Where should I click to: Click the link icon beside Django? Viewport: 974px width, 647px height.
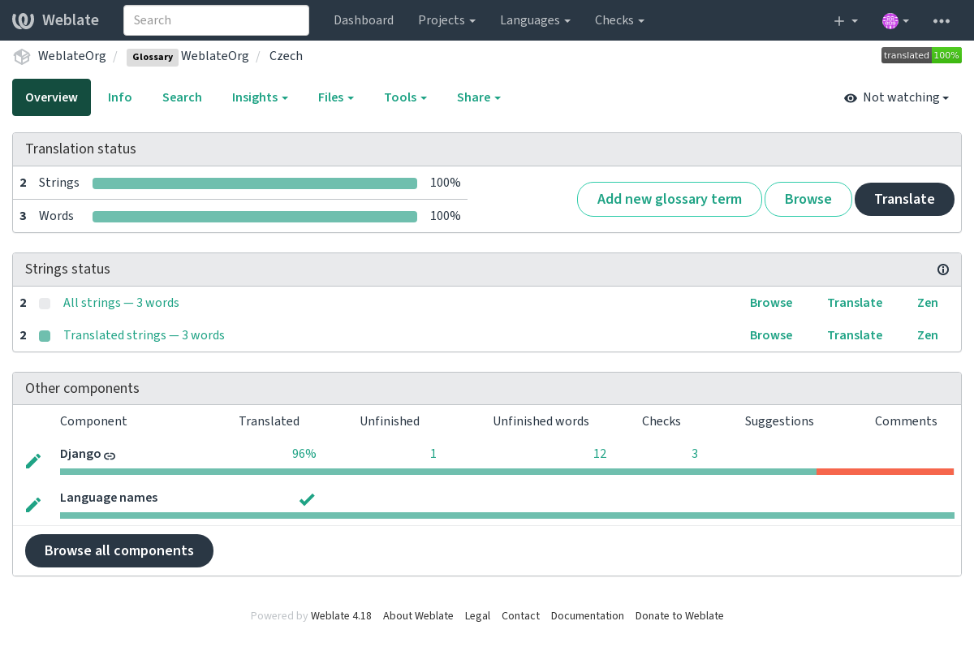click(x=110, y=455)
